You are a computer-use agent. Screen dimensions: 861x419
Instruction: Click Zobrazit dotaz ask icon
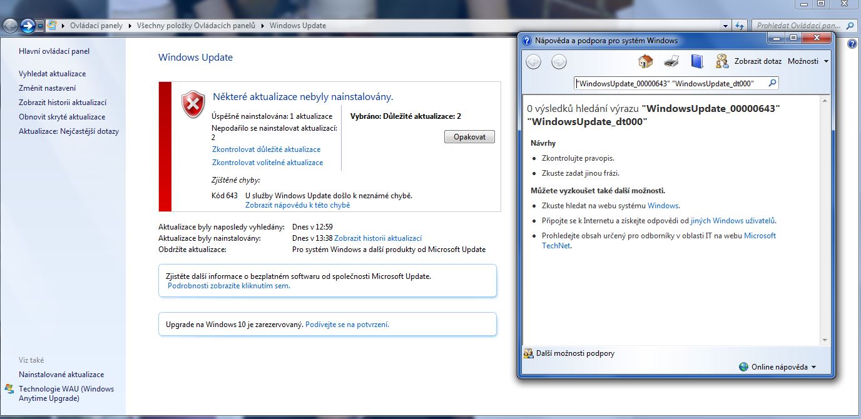click(x=722, y=61)
